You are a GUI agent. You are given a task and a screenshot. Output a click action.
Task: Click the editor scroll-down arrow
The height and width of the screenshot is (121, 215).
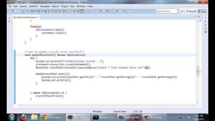tap(198, 102)
